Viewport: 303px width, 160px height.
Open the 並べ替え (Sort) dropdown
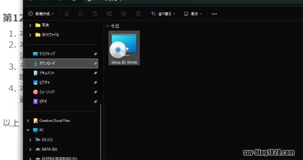(x=163, y=14)
